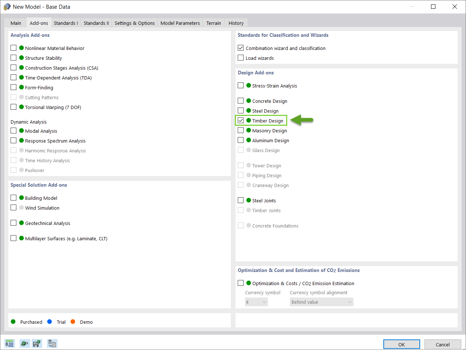The width and height of the screenshot is (466, 350).
Task: Click the RFEM app icon in title bar
Action: point(7,7)
